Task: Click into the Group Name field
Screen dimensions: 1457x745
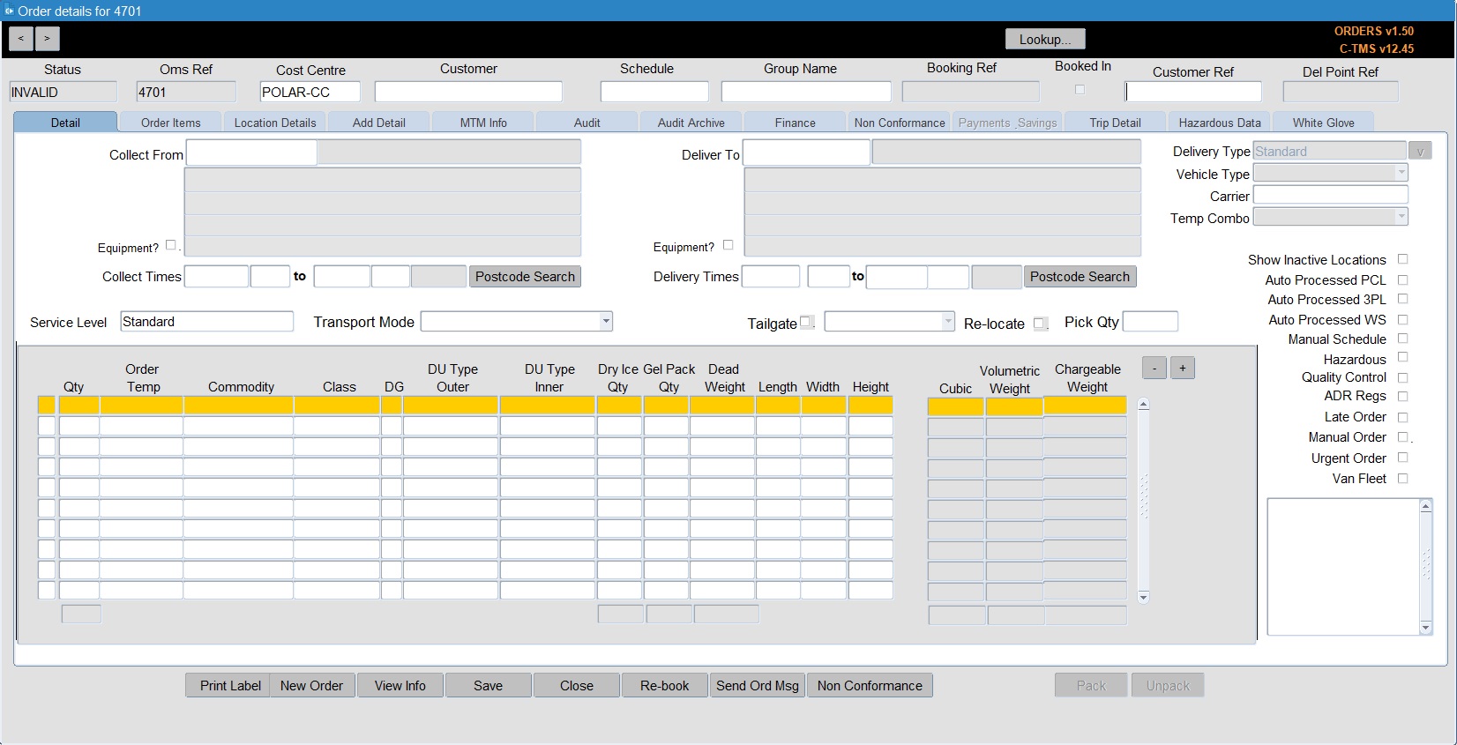Action: pos(806,92)
